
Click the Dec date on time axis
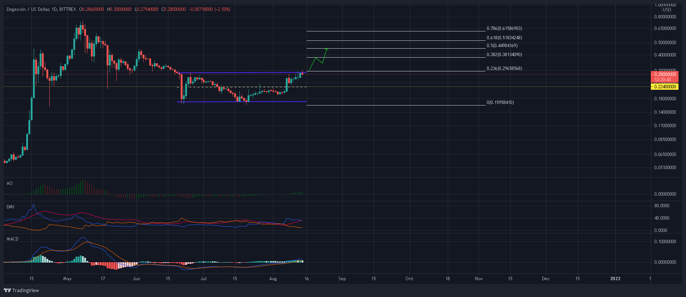coord(546,279)
